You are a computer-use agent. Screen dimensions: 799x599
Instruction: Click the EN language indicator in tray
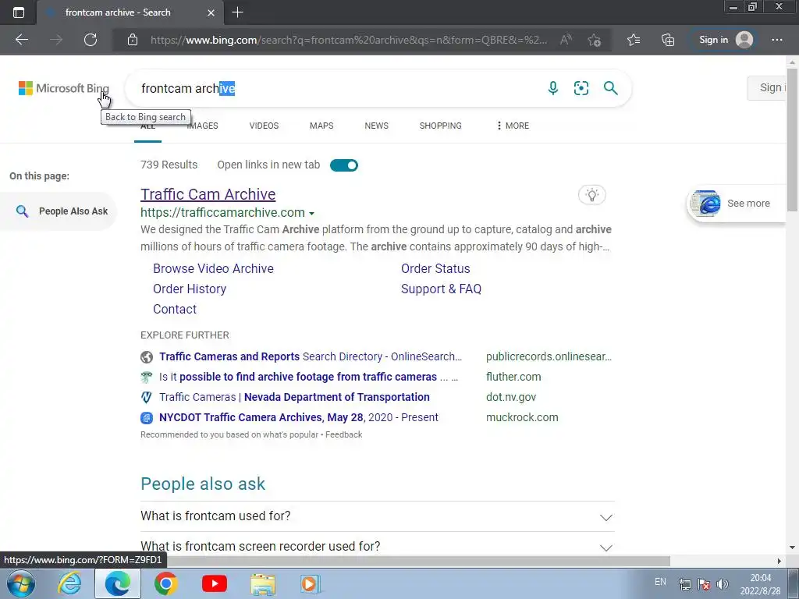(660, 582)
